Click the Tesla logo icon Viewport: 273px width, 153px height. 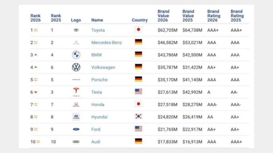click(76, 92)
